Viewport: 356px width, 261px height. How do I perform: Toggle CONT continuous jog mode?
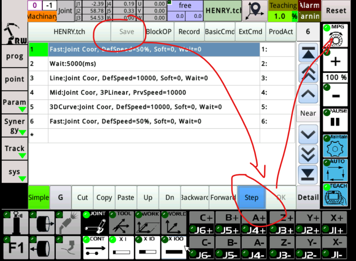[95, 248]
